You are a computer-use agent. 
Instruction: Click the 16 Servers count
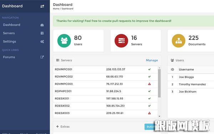134,38
